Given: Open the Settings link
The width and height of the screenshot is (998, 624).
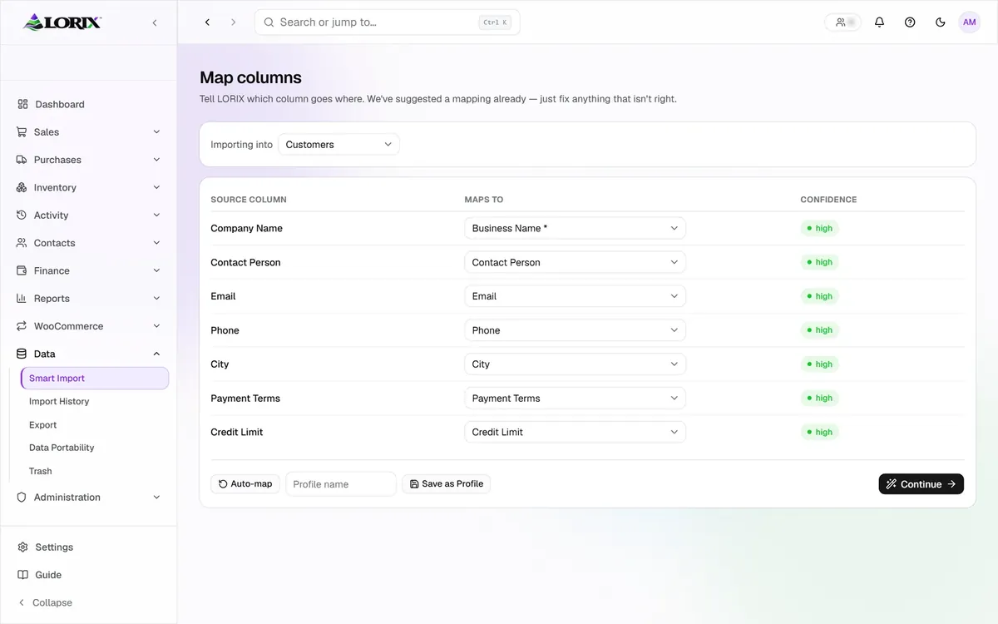Looking at the screenshot, I should click(54, 547).
